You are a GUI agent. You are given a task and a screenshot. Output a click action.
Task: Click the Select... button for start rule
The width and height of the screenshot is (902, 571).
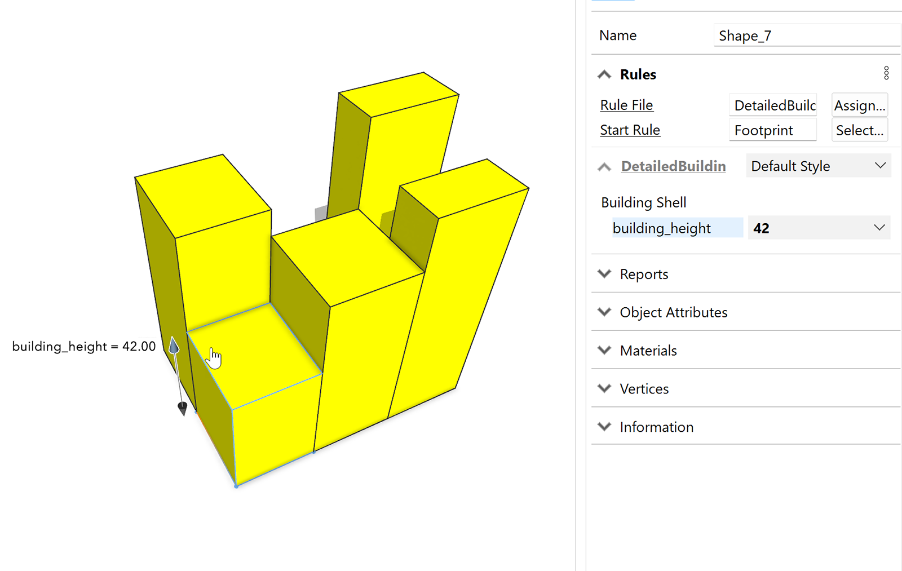[859, 130]
